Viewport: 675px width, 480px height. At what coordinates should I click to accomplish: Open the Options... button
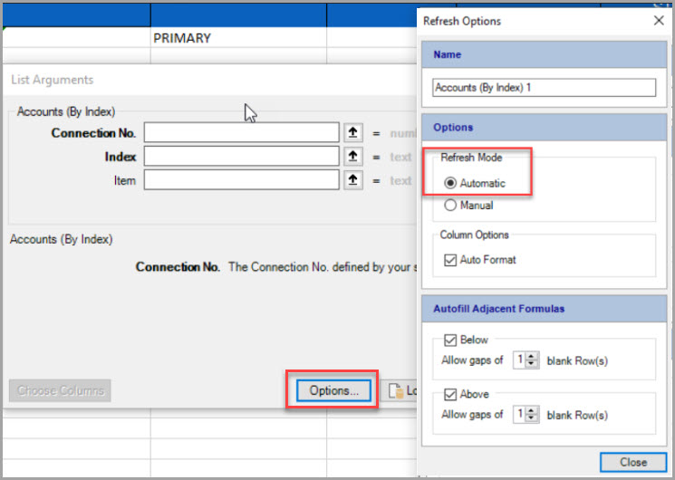tap(333, 391)
